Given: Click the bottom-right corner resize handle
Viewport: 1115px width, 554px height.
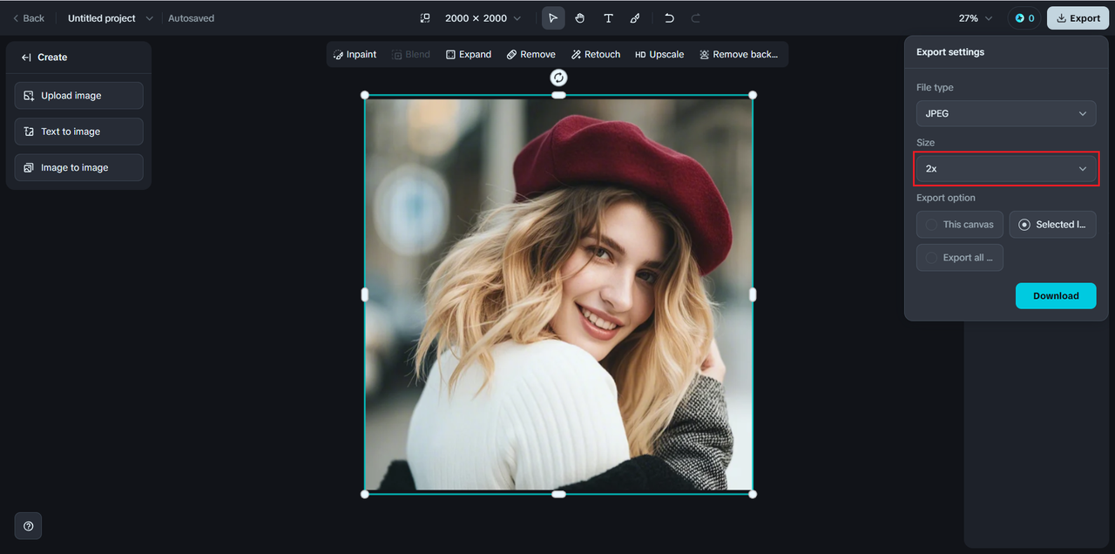Looking at the screenshot, I should pos(753,494).
